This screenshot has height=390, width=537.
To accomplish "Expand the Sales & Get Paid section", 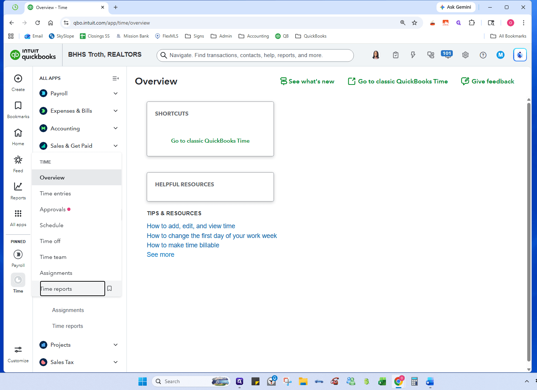I will coord(116,146).
